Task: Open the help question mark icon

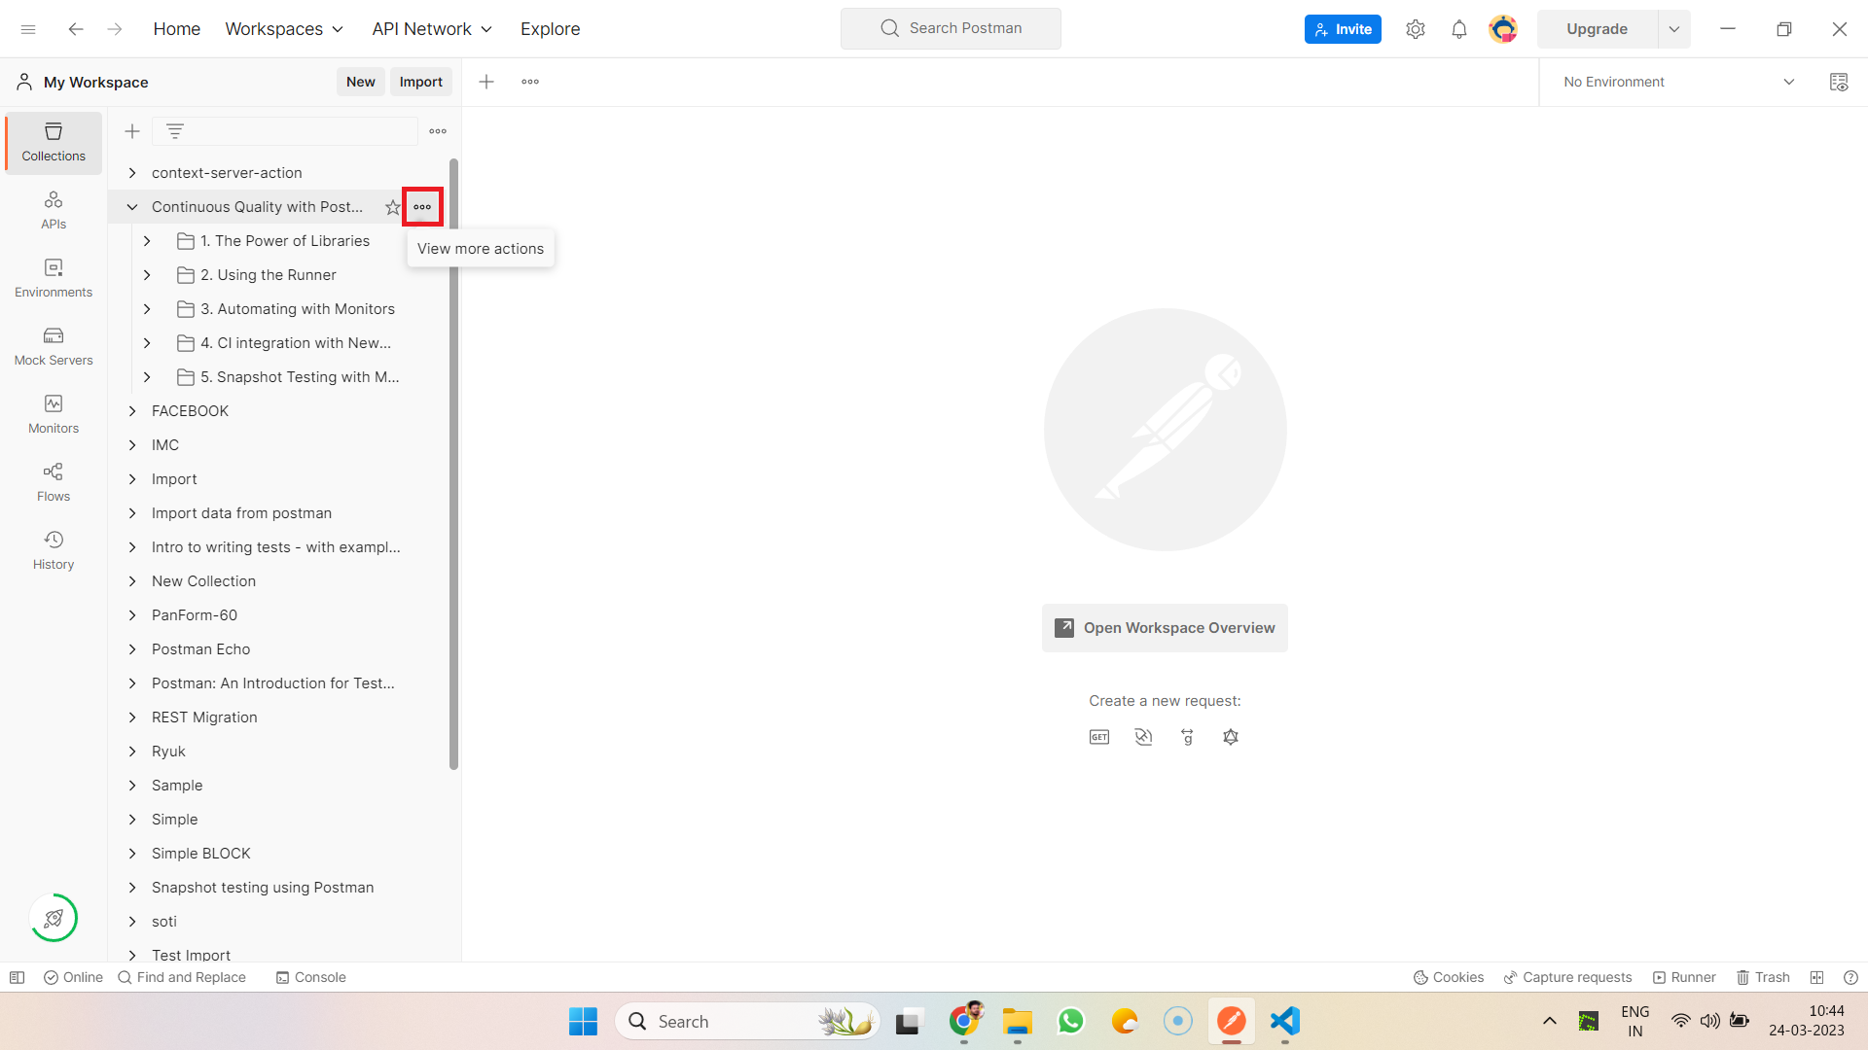Action: pos(1850,977)
